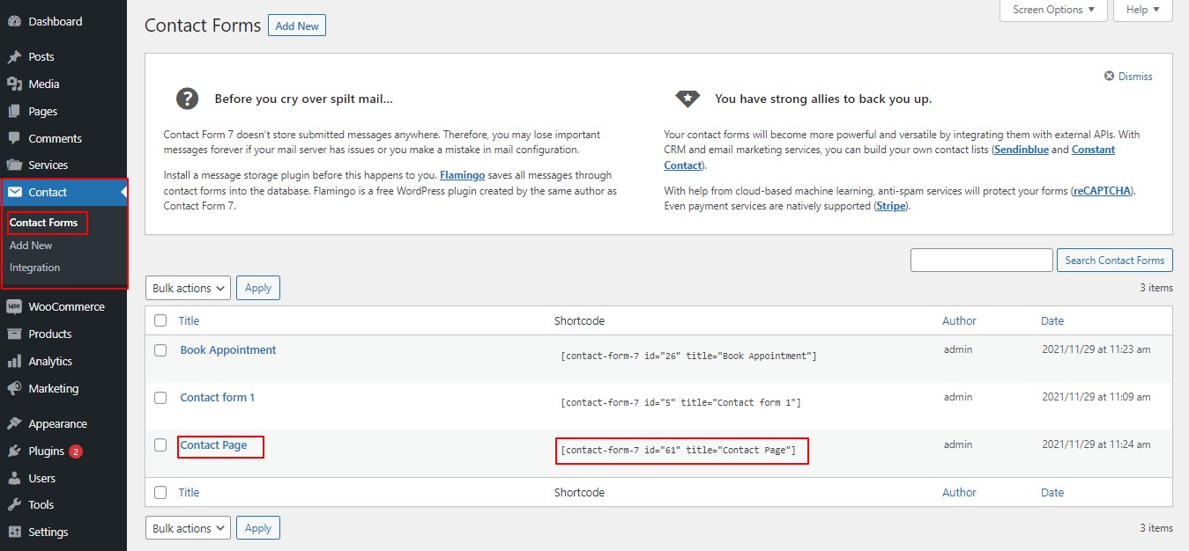Click the Appearance paintbrush icon
The width and height of the screenshot is (1189, 551).
(x=14, y=423)
